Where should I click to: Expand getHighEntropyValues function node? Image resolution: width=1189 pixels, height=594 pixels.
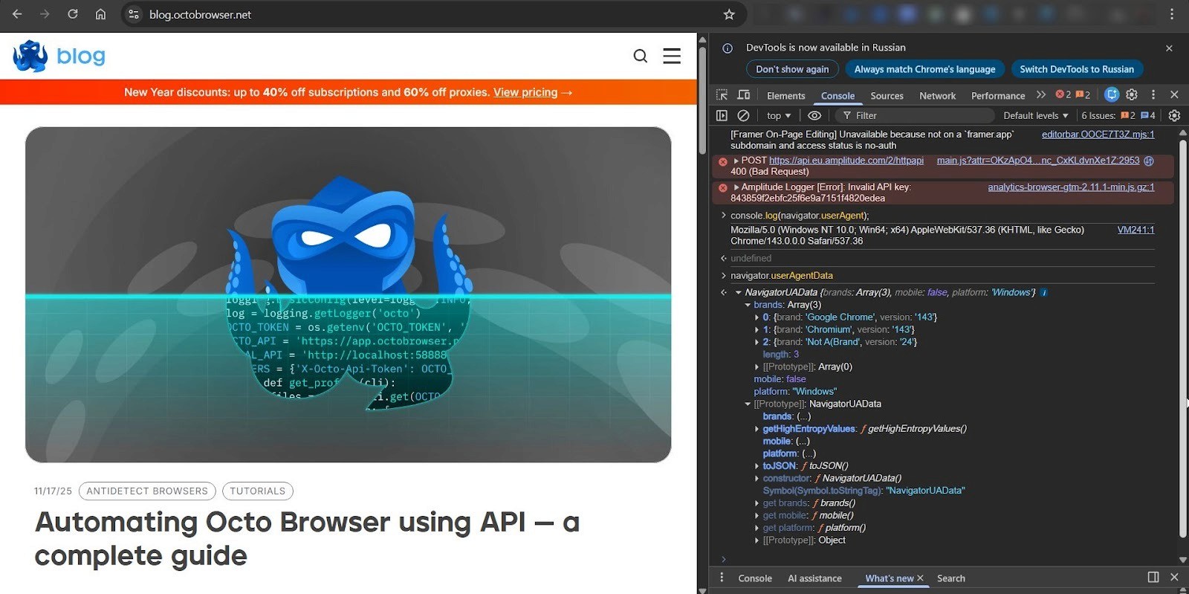point(757,429)
